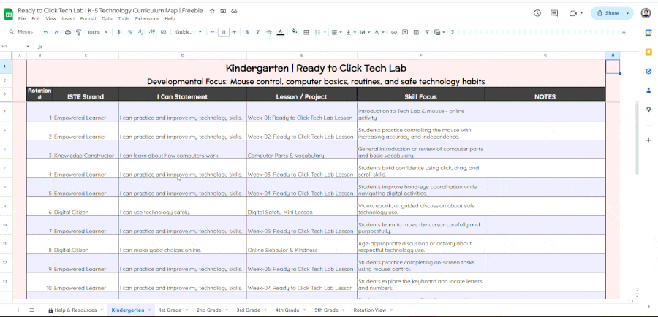Open the Format menu
Viewport: 658px width, 317px height.
coord(88,19)
